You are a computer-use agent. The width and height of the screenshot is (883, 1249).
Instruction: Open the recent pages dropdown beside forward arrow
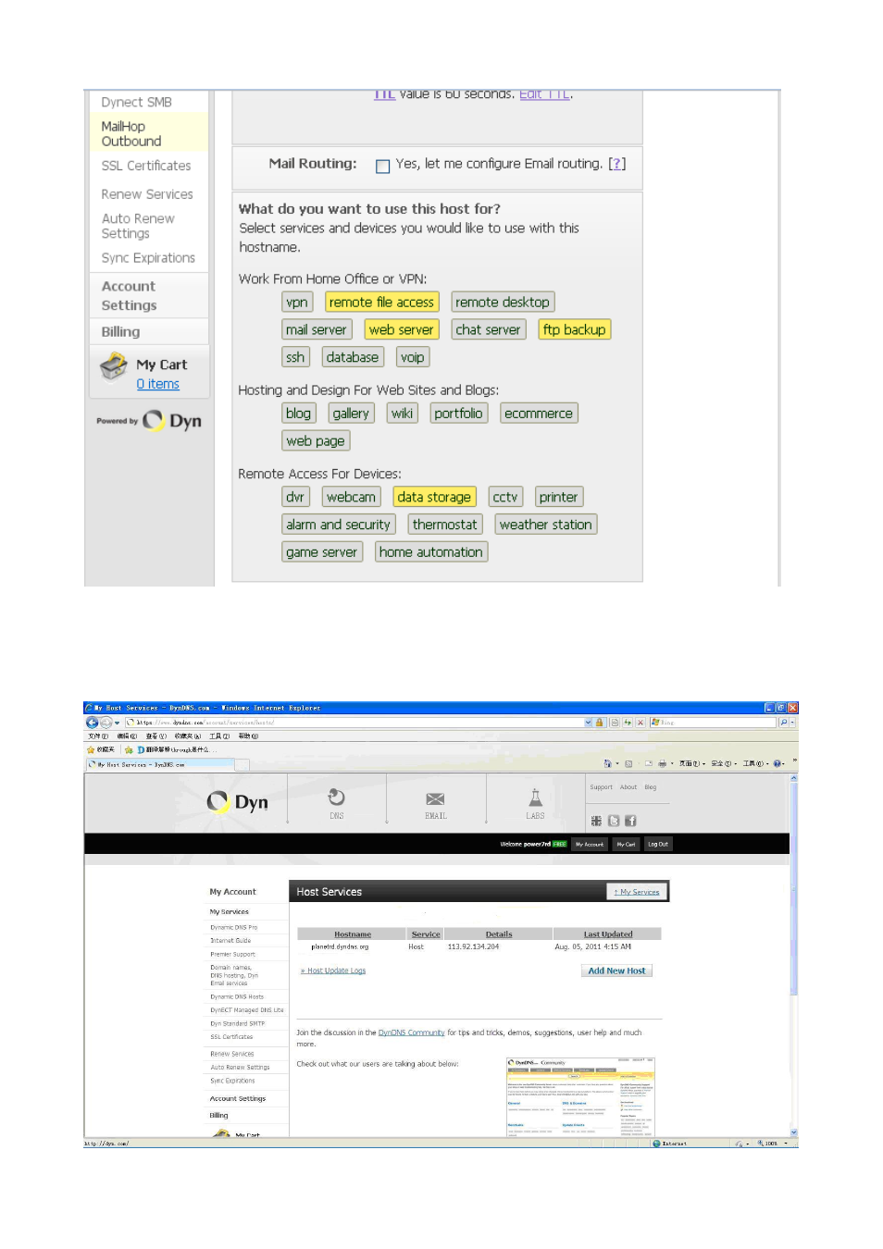click(x=118, y=723)
